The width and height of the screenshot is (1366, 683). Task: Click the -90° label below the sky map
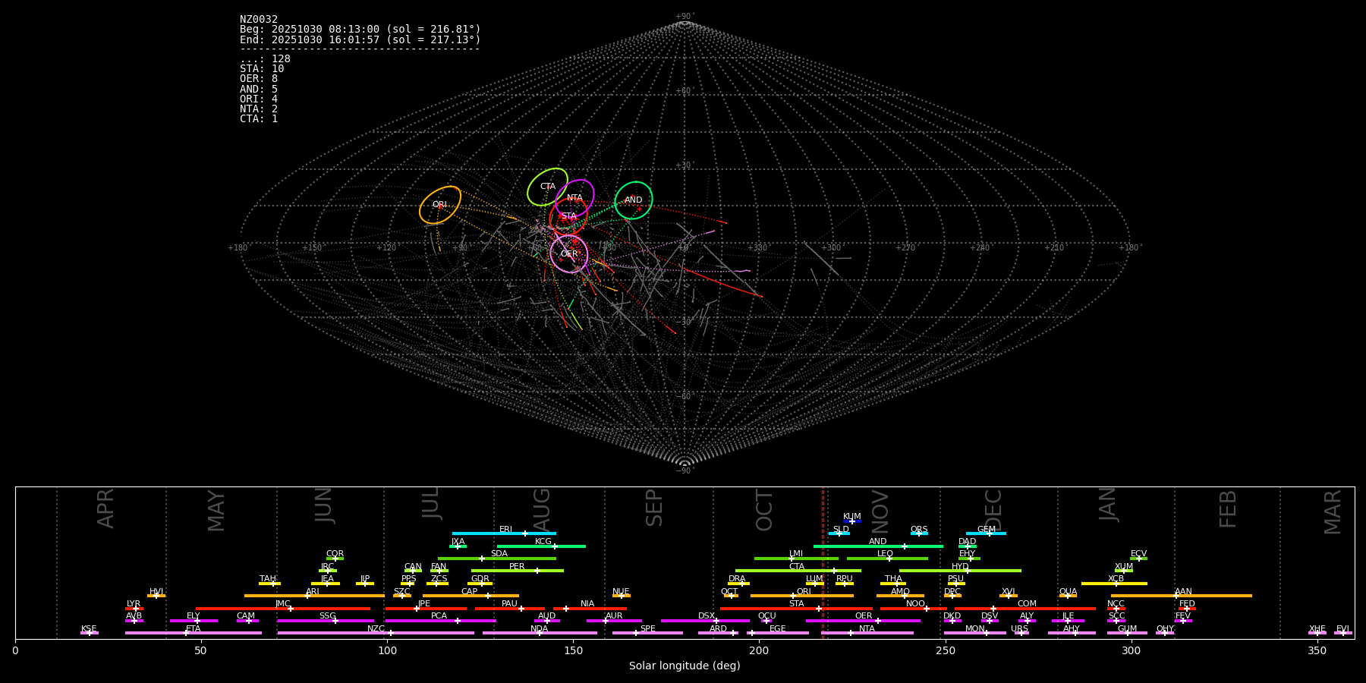click(x=685, y=471)
